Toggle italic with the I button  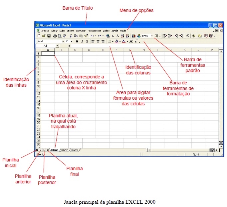82,42
